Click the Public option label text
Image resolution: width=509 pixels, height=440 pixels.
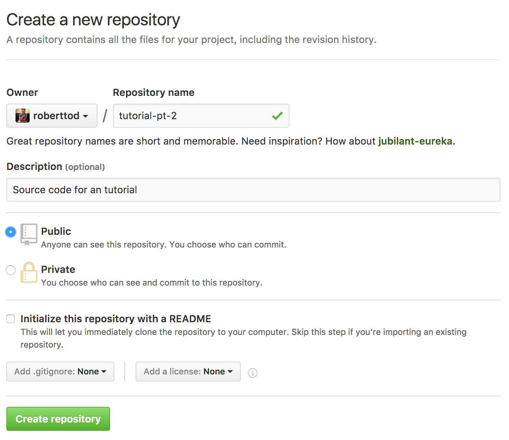pos(56,231)
